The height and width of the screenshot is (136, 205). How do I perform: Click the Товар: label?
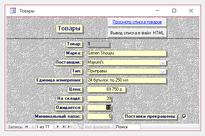(74, 44)
